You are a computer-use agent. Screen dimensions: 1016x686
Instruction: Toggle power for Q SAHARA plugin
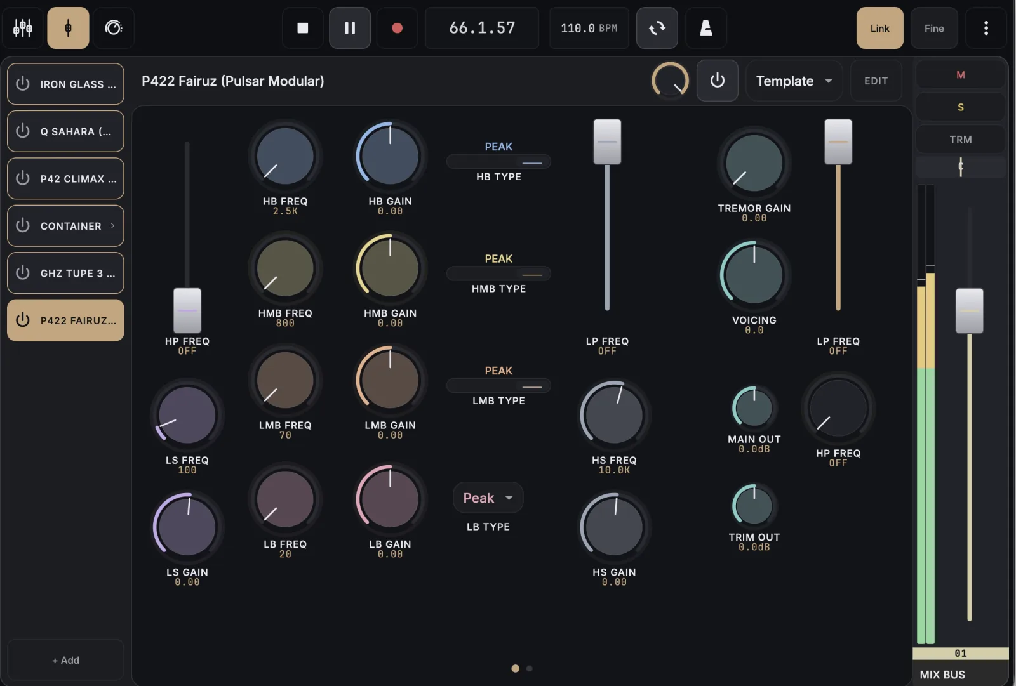pyautogui.click(x=23, y=131)
